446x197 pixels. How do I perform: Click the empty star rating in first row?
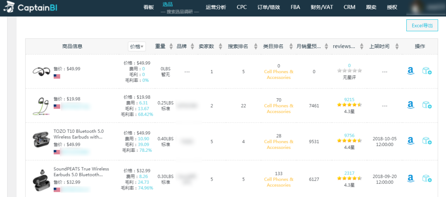(x=349, y=70)
